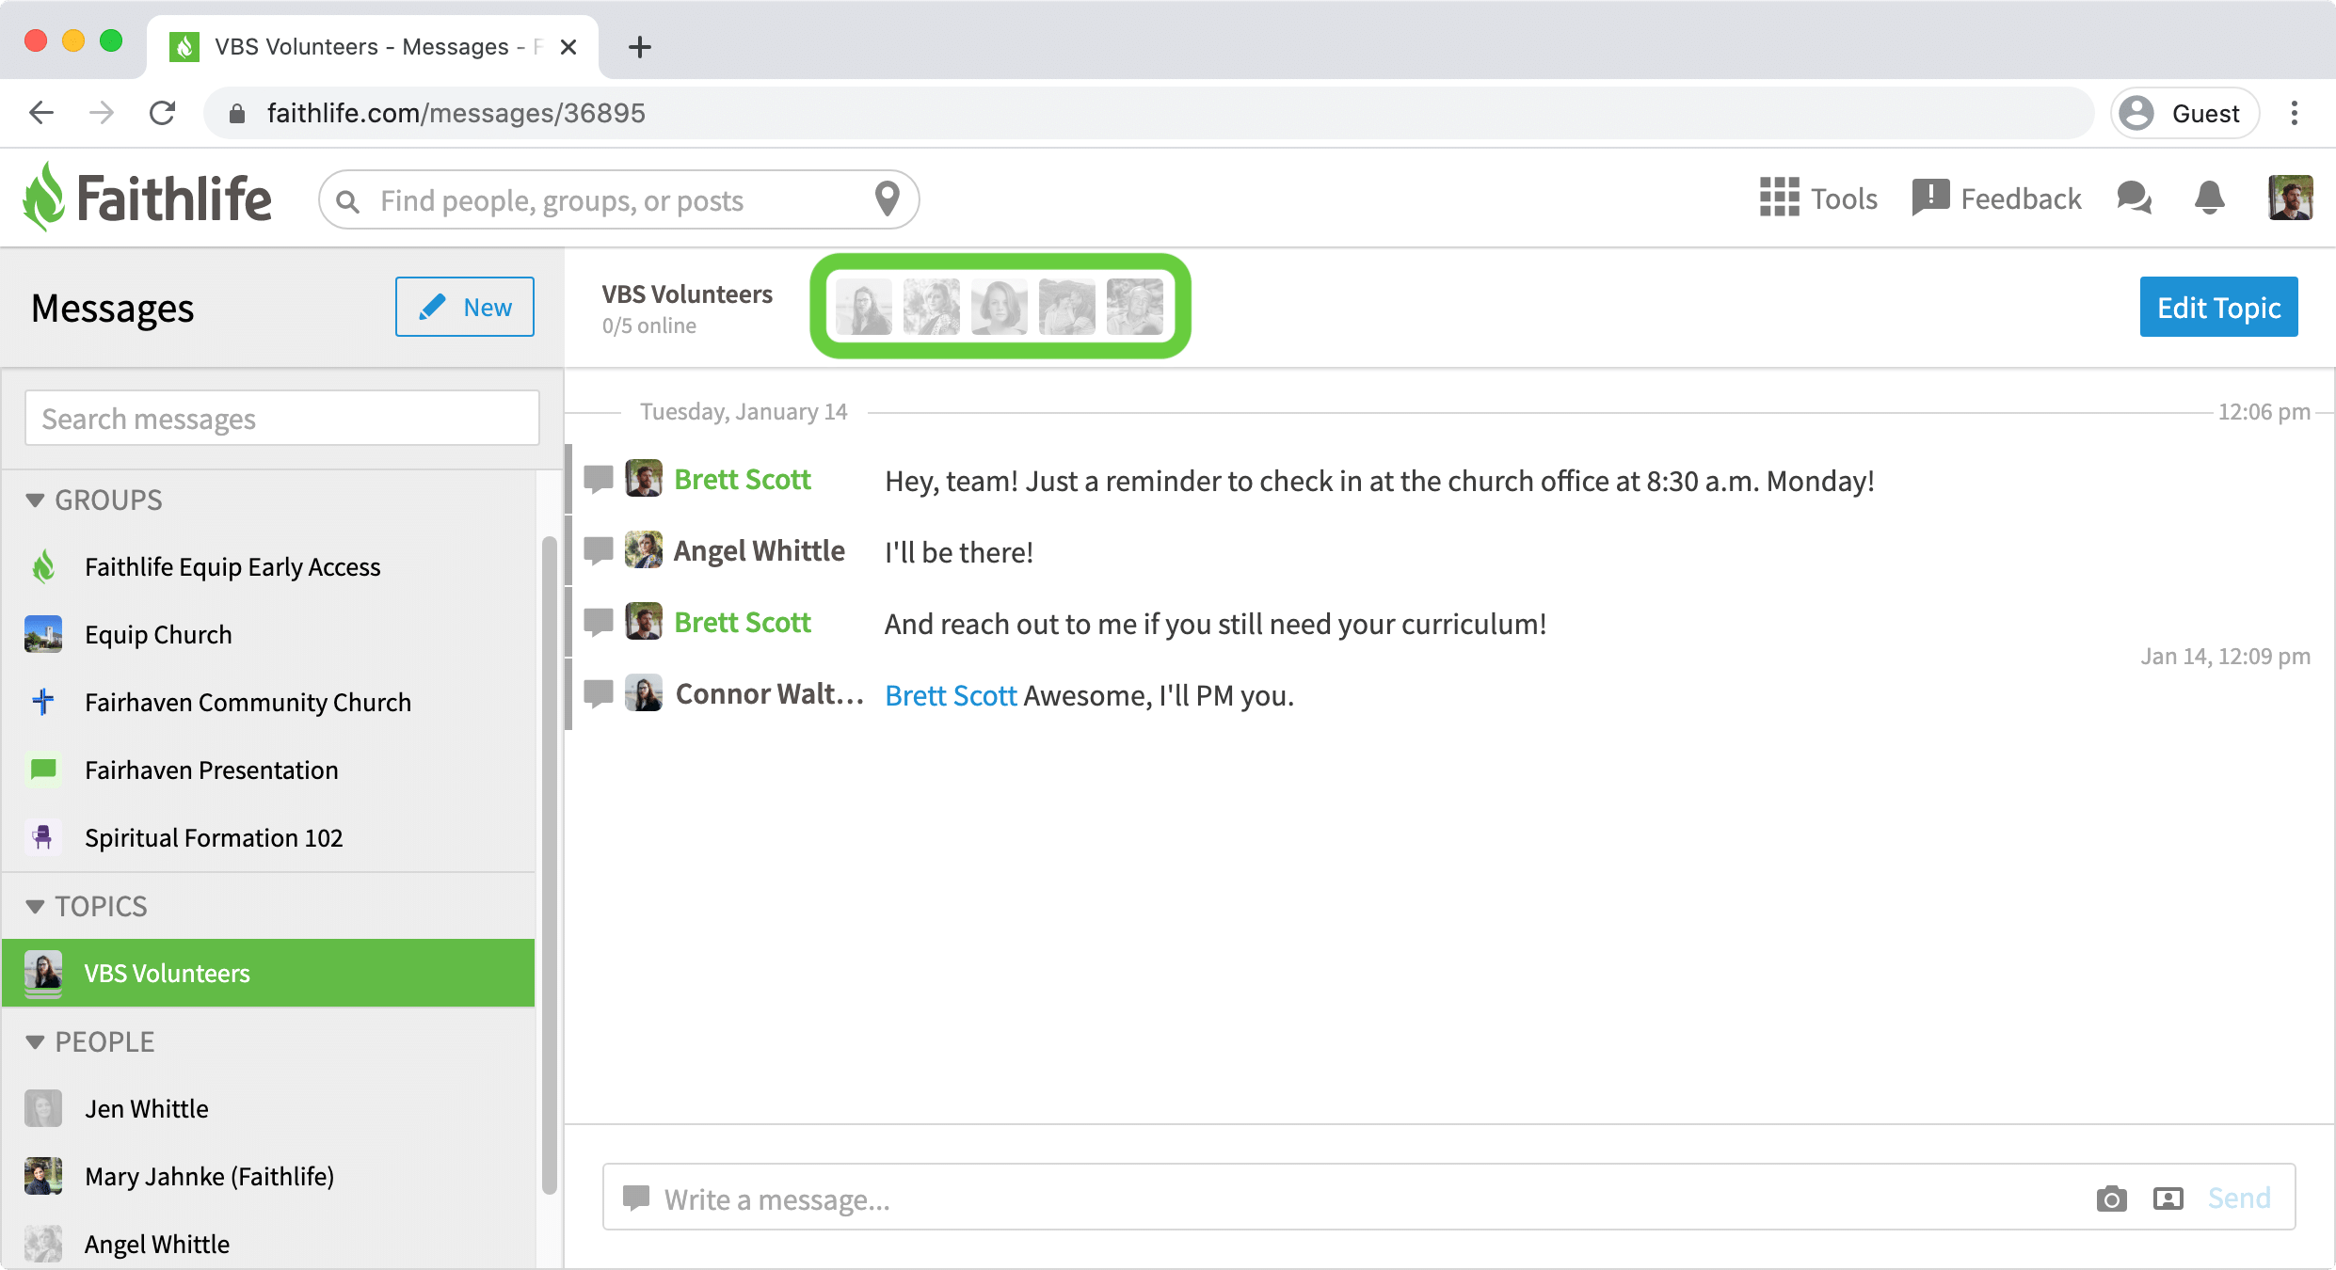Viewport: 2336px width, 1270px height.
Task: Click the Equip Church group icon
Action: 43,635
